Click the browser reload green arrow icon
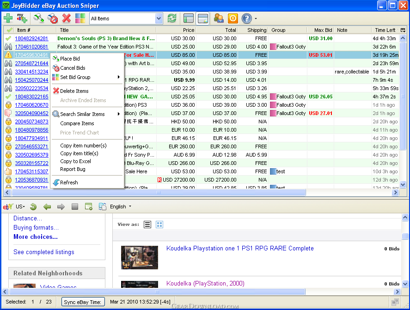410x310 pixels. click(x=33, y=207)
